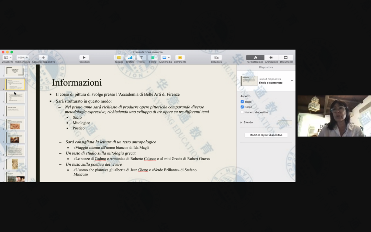Insert a table via Tabella icon
Image resolution: width=371 pixels, height=232 pixels.
119,57
